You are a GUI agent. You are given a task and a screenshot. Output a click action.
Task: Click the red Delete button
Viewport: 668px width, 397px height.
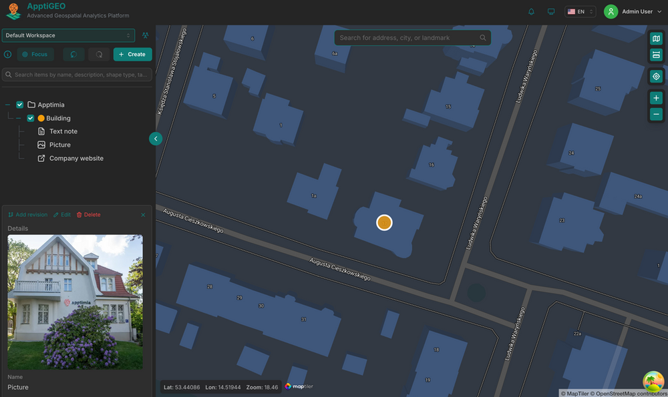coord(88,215)
